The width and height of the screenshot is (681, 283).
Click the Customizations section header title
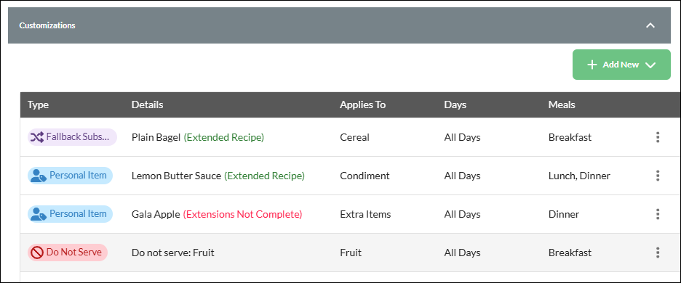(x=47, y=25)
